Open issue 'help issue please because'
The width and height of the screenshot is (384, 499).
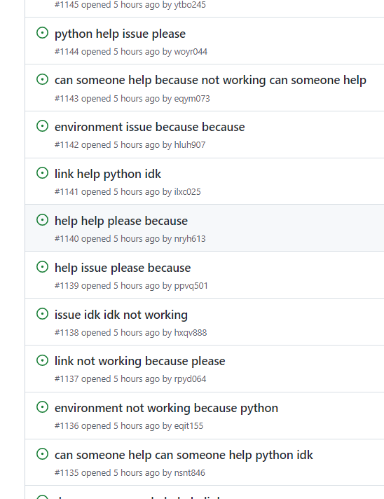coord(123,268)
